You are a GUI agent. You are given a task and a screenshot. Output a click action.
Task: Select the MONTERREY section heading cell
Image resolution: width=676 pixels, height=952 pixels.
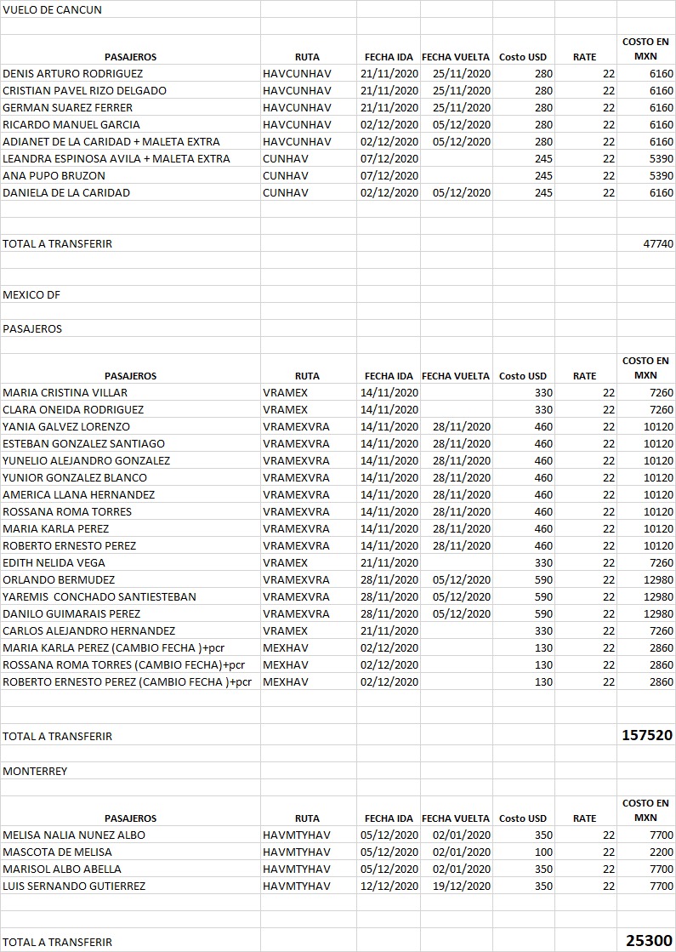[130, 771]
